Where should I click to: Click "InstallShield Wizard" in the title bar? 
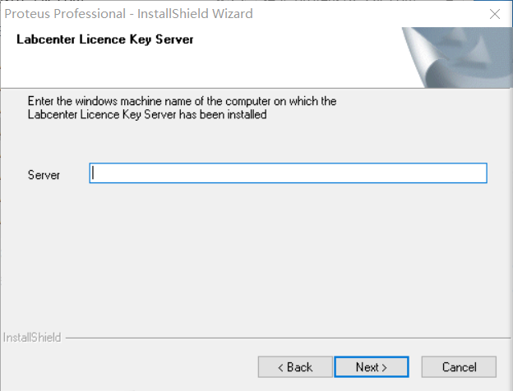[x=201, y=14]
